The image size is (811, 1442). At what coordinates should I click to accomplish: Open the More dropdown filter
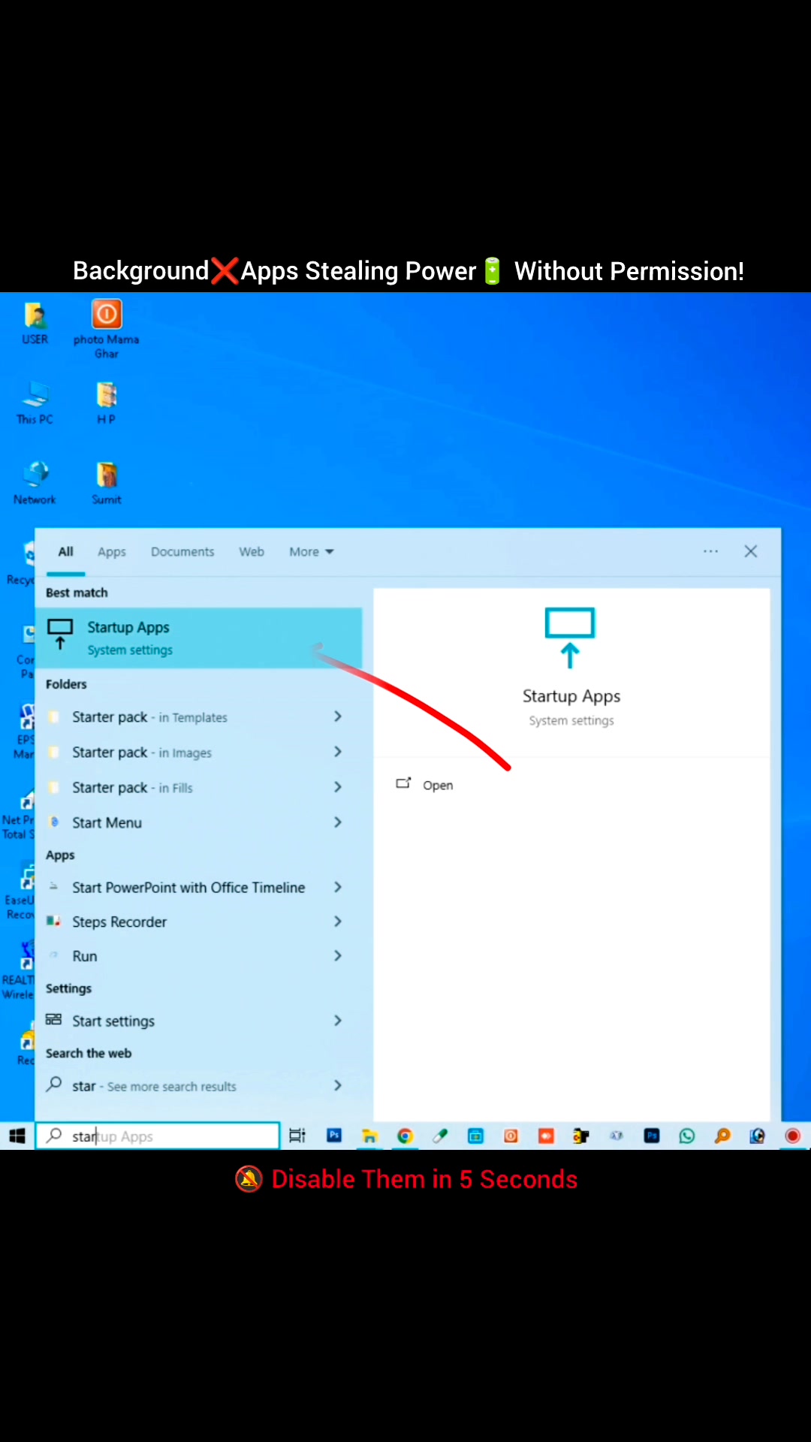[312, 552]
